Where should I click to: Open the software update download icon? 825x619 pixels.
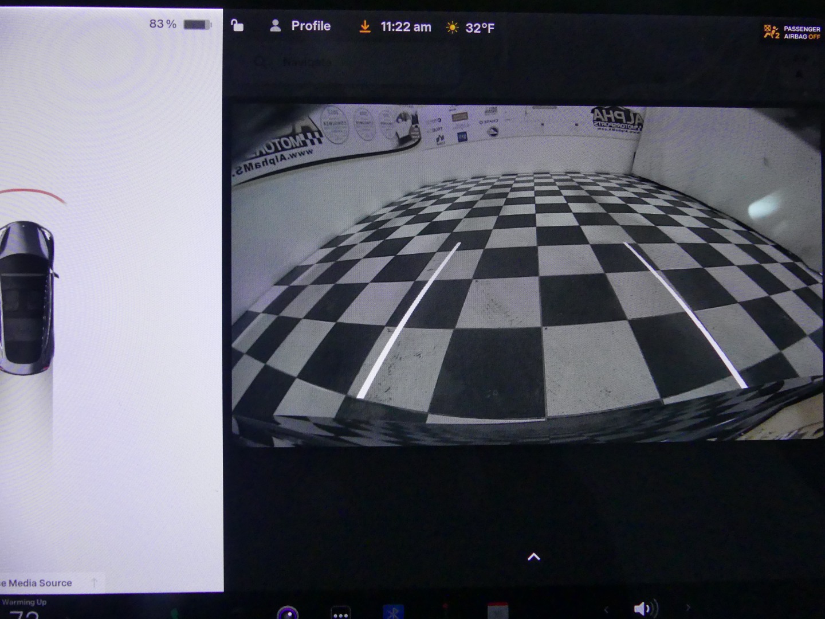tap(364, 27)
